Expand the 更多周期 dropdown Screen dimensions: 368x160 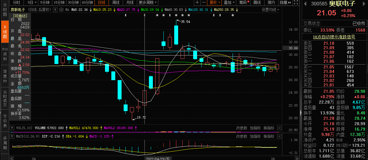(148, 3)
